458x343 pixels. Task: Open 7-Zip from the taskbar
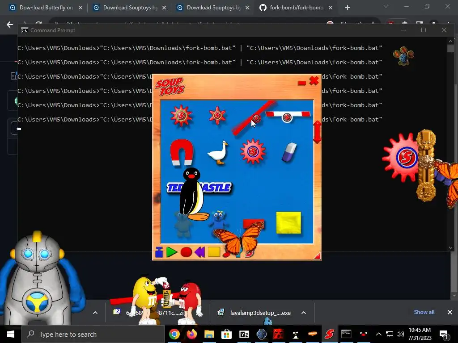(x=244, y=334)
